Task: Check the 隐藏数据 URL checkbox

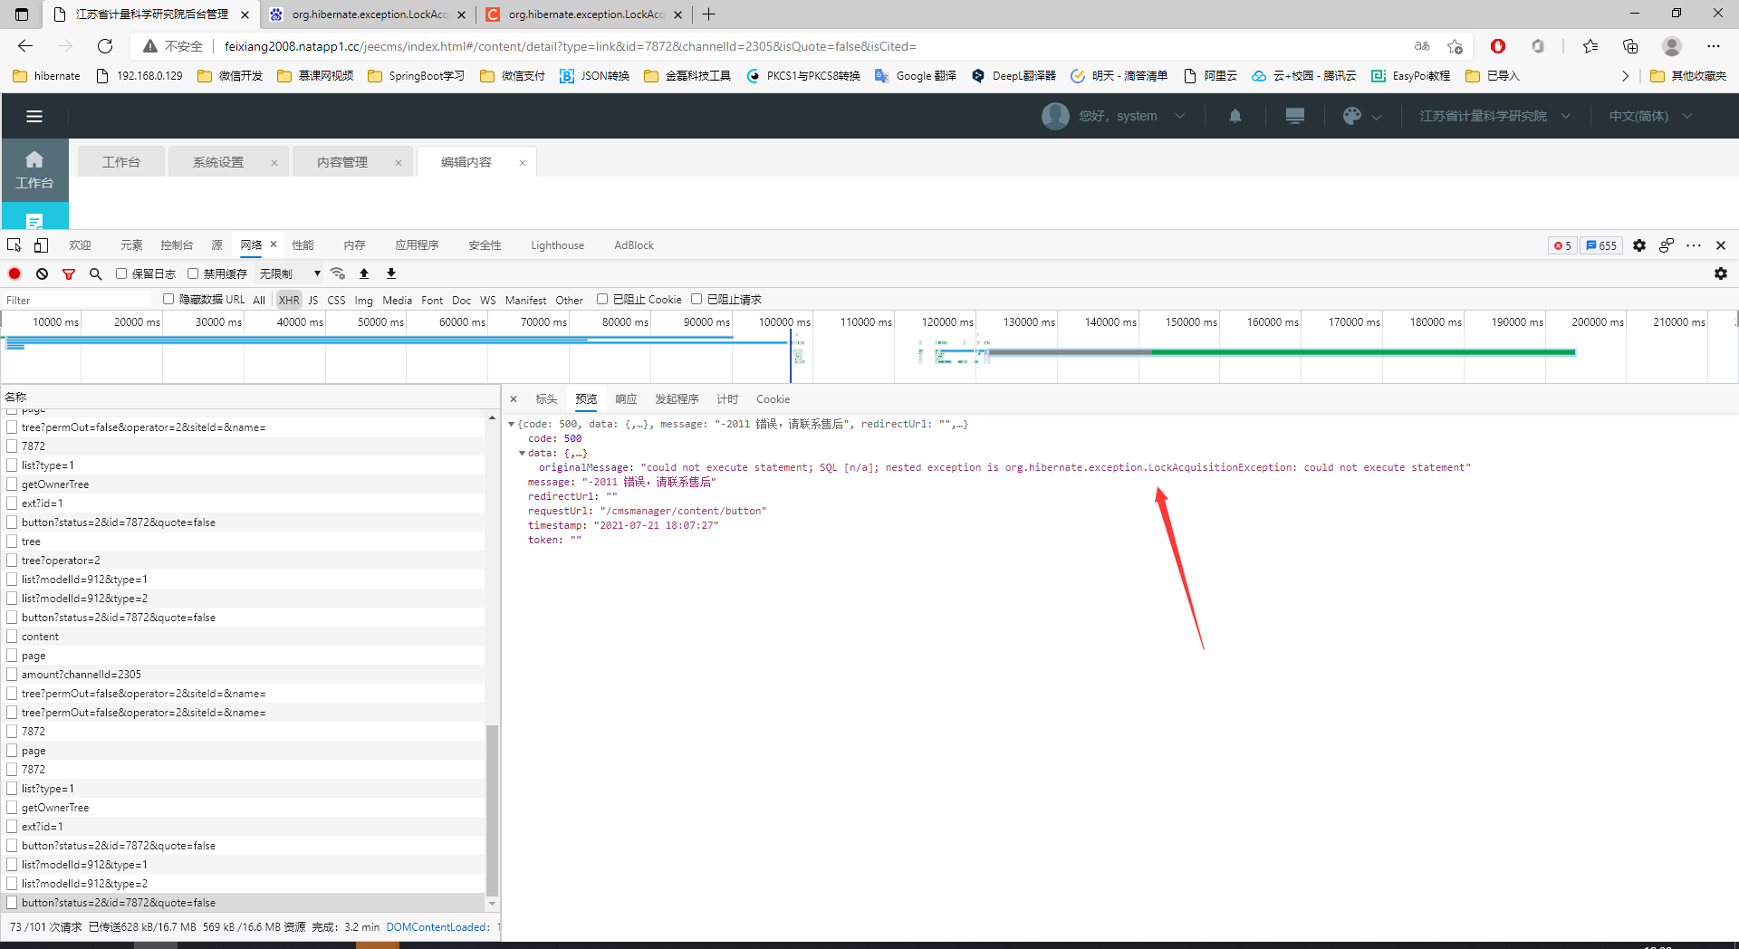Action: pos(168,299)
